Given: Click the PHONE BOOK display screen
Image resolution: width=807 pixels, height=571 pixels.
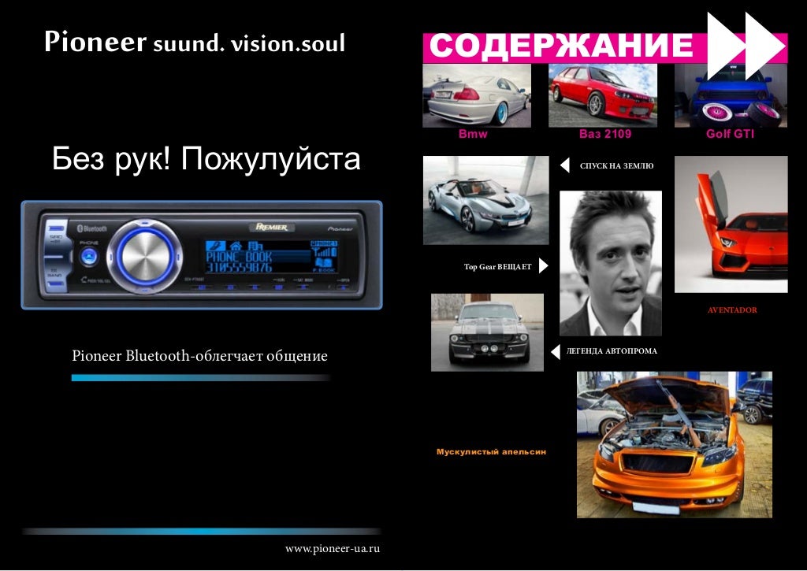Looking at the screenshot, I should click(x=271, y=256).
